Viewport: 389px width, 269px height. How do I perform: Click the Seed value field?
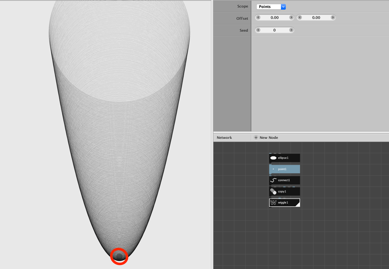(275, 30)
